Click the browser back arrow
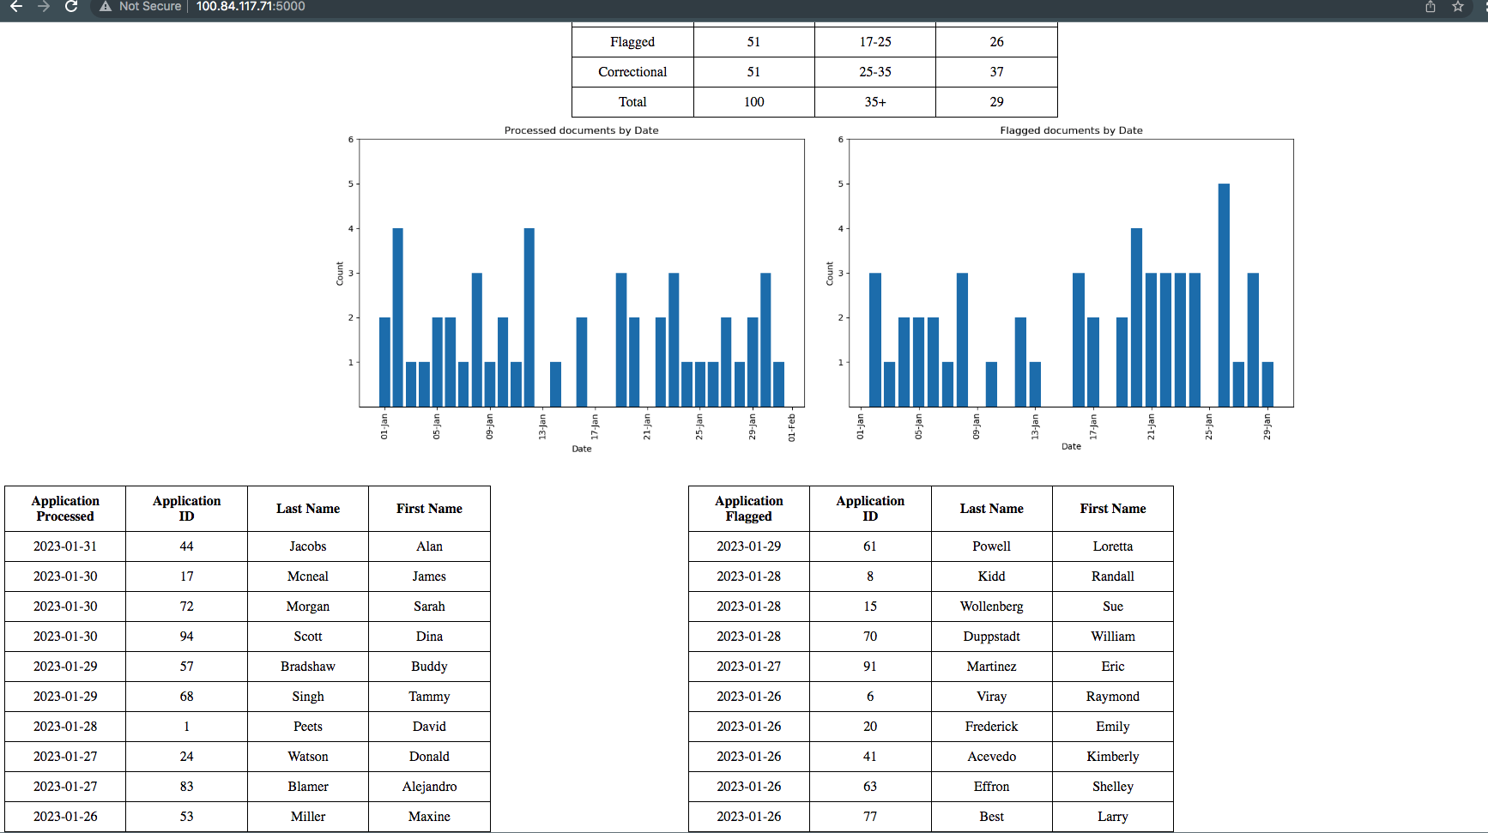The width and height of the screenshot is (1488, 833). tap(15, 7)
